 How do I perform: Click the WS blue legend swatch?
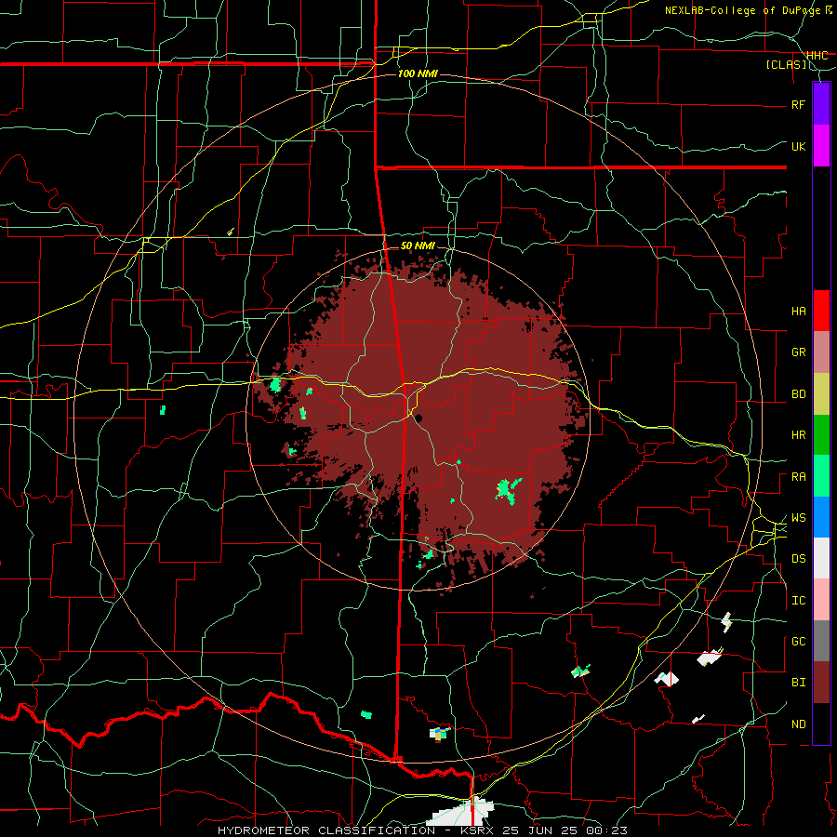click(x=821, y=517)
